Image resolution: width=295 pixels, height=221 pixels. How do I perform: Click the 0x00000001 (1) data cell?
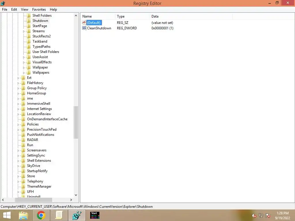162,28
